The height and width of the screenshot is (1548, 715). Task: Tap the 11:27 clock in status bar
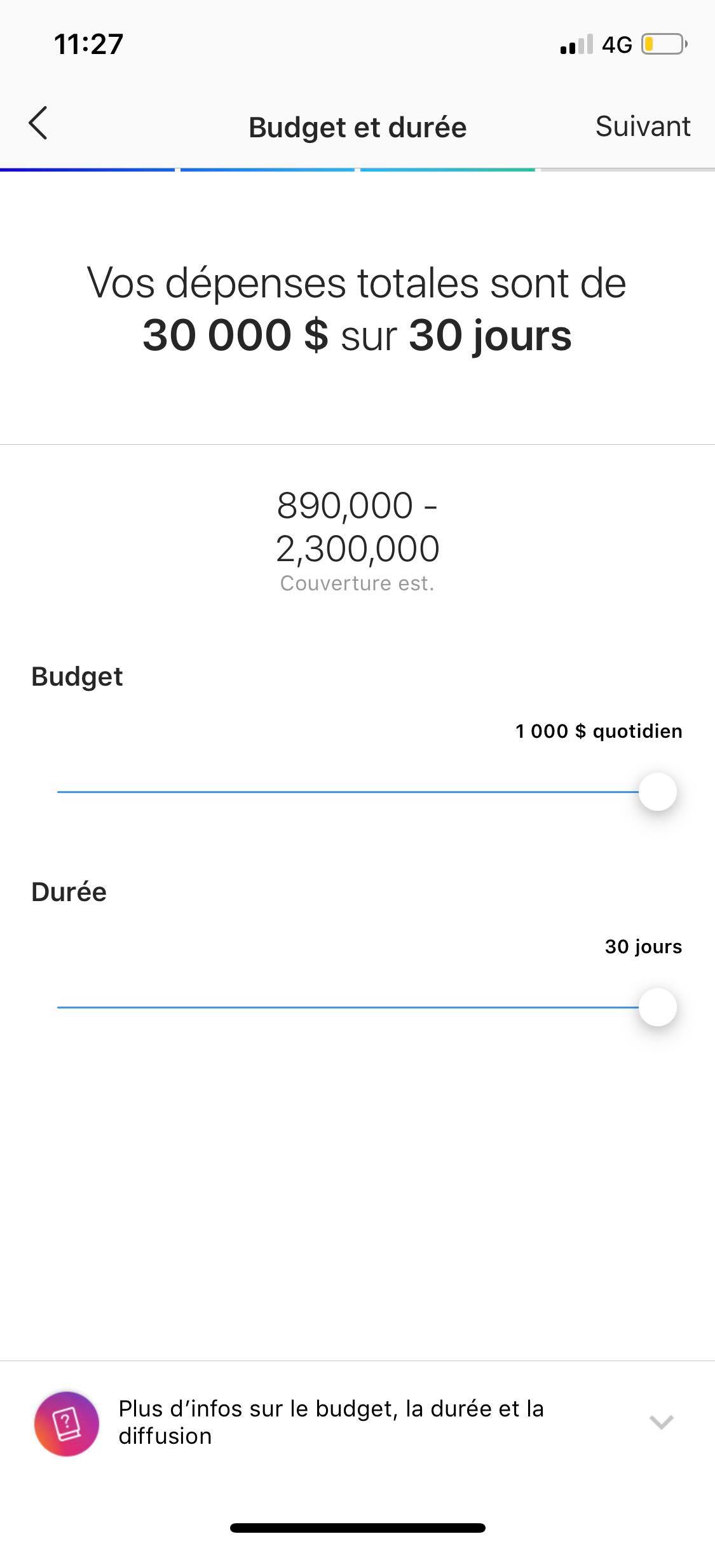click(x=88, y=44)
